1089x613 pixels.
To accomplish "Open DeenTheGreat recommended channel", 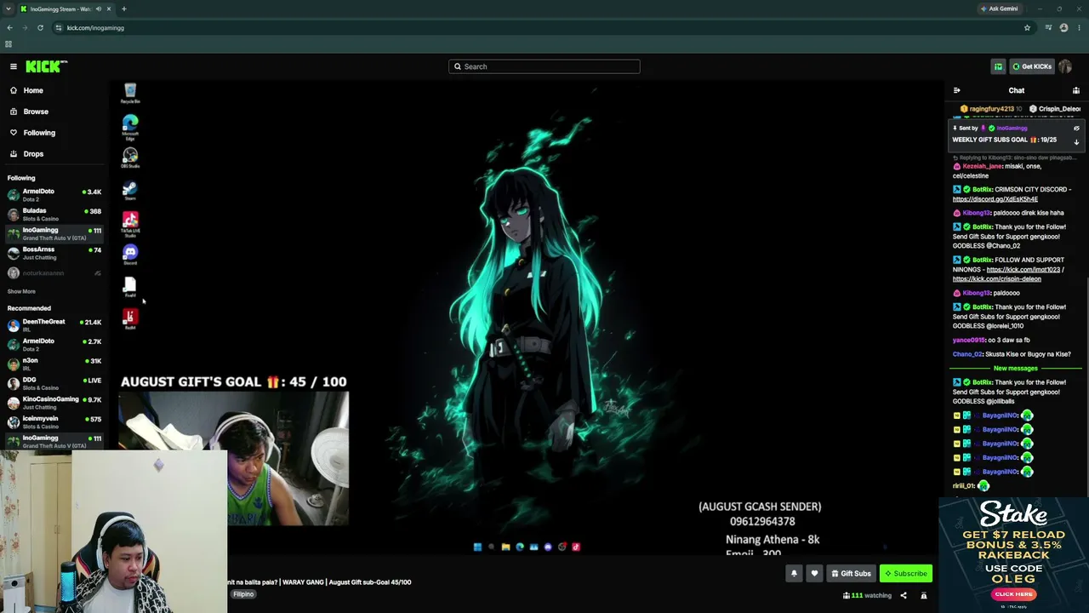I will 53,324.
